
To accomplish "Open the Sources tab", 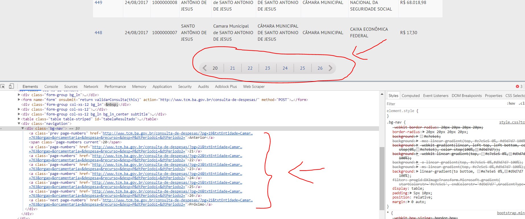I will point(71,86).
